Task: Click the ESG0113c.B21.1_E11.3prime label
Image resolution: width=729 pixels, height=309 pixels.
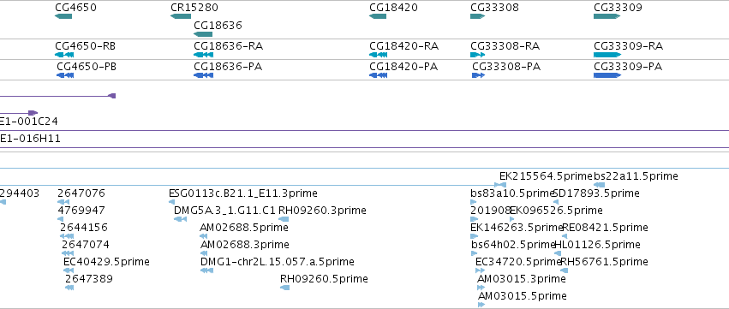Action: tap(243, 193)
